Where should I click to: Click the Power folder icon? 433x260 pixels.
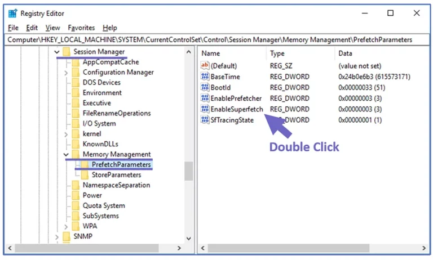click(76, 195)
